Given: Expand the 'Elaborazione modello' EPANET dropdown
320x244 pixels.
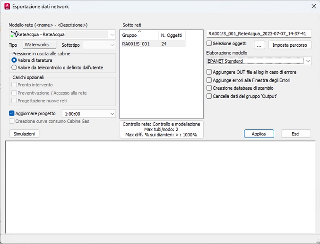Looking at the screenshot, I should pos(308,61).
